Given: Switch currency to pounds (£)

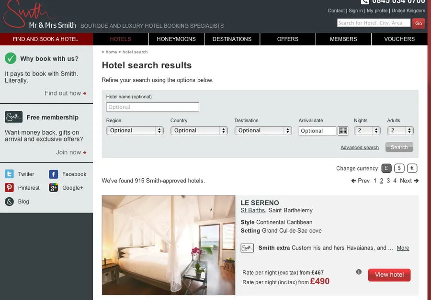Looking at the screenshot, I should 386,168.
